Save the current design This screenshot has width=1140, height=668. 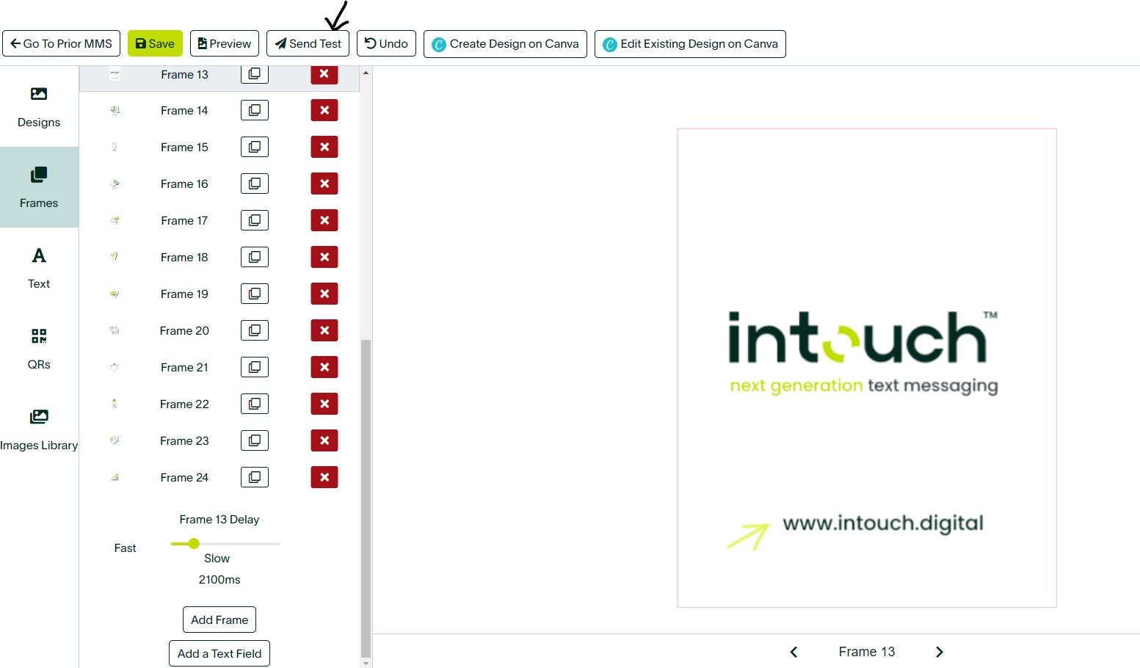pyautogui.click(x=155, y=43)
